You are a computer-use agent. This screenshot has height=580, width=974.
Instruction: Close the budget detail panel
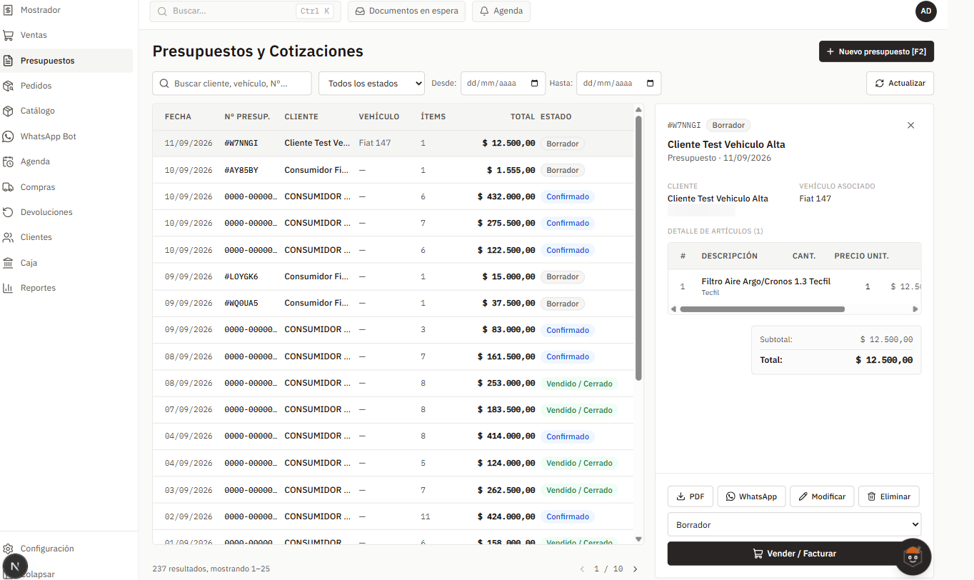(910, 125)
